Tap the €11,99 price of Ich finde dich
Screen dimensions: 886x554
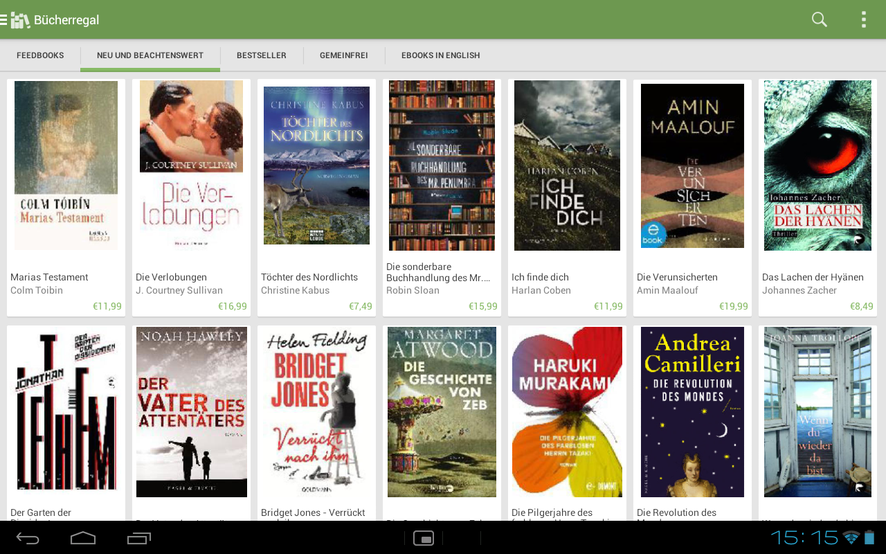(x=608, y=306)
